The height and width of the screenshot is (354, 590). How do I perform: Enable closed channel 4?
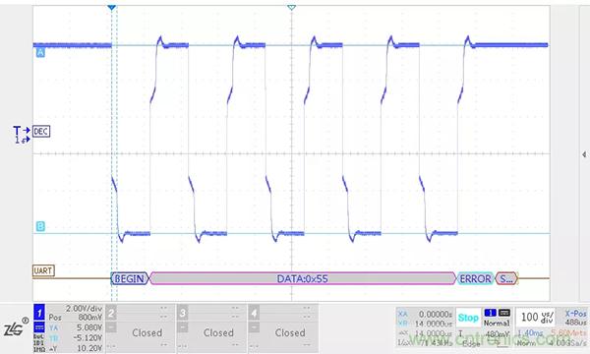click(x=283, y=328)
